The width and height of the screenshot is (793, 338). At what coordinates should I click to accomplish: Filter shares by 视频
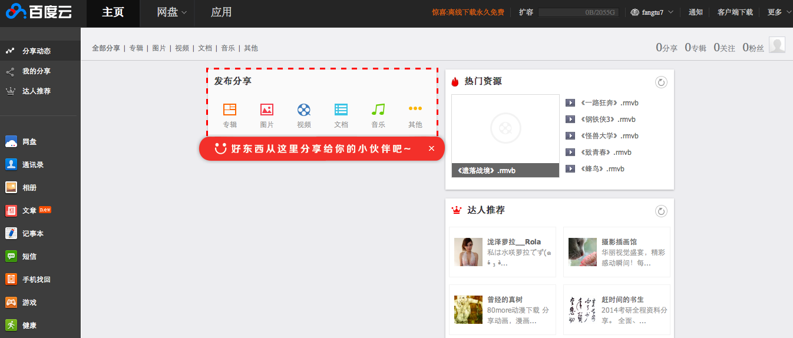[x=182, y=48]
